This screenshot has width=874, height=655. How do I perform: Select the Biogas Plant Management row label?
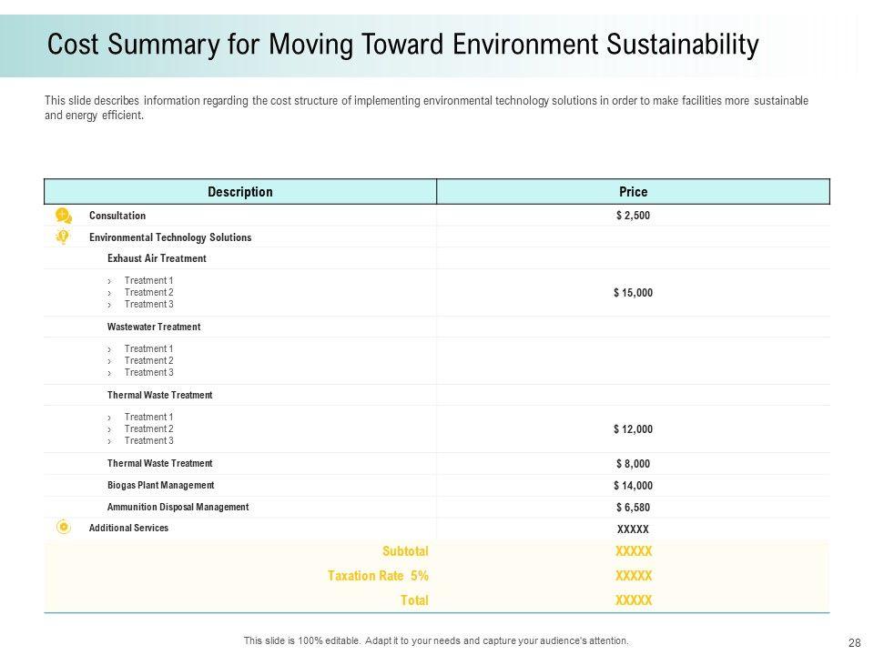160,486
